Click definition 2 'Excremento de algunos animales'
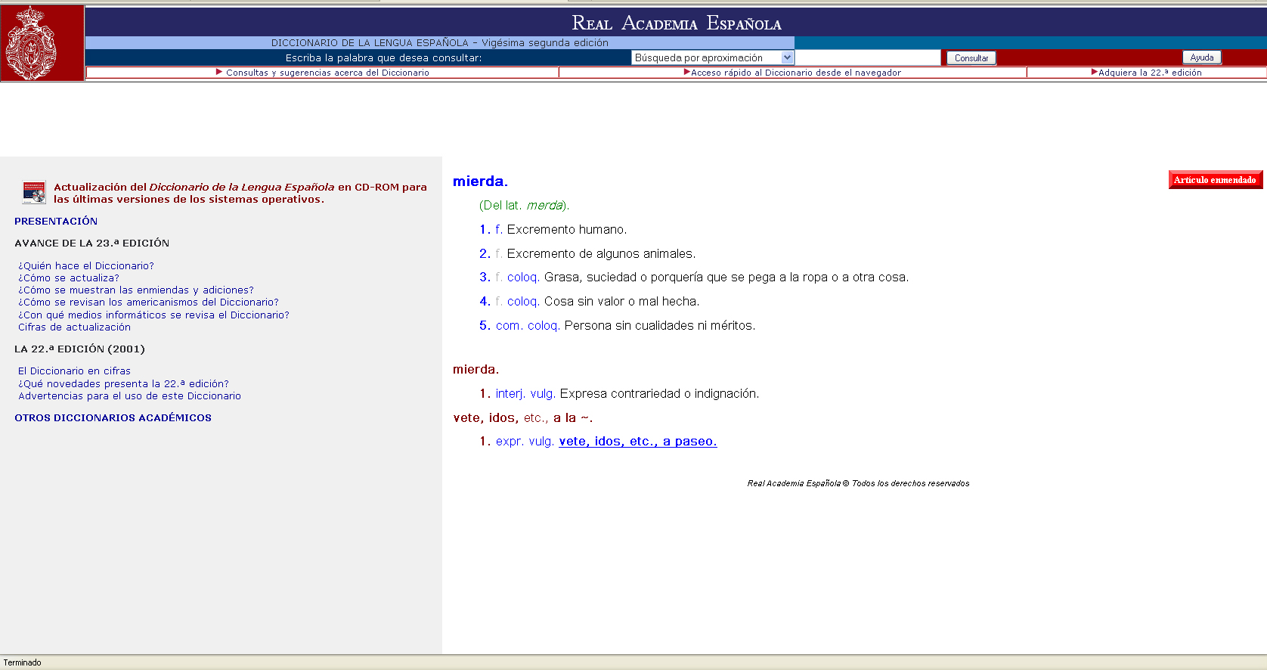1267x670 pixels. tap(601, 254)
